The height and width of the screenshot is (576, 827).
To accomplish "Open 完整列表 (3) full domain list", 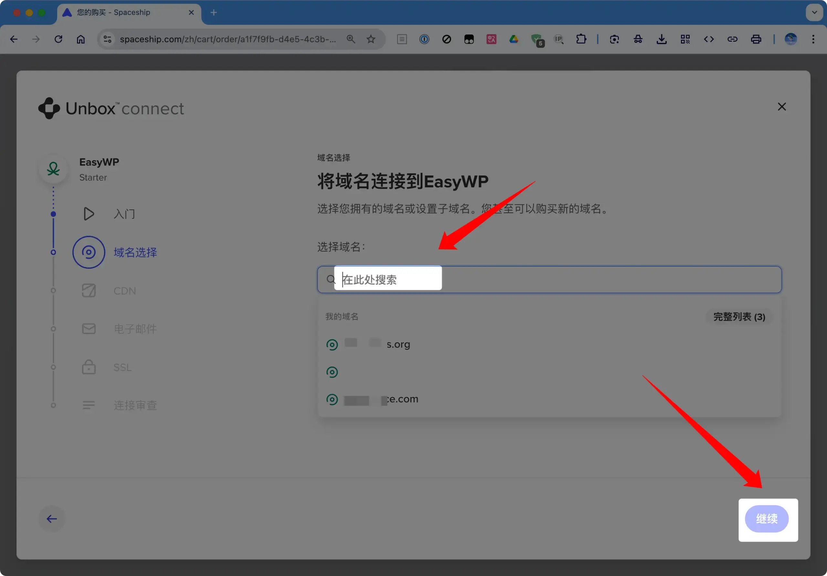I will pos(739,317).
